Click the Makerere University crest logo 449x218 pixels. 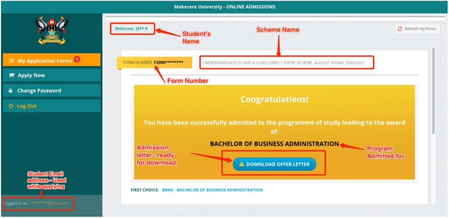(x=51, y=31)
